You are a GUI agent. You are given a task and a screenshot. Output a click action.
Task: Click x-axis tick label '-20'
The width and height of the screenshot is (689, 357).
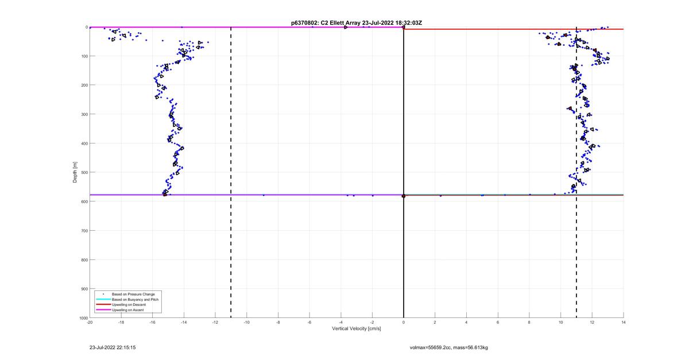click(90, 323)
